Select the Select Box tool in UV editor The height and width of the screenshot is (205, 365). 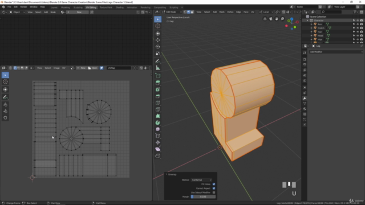click(5, 75)
